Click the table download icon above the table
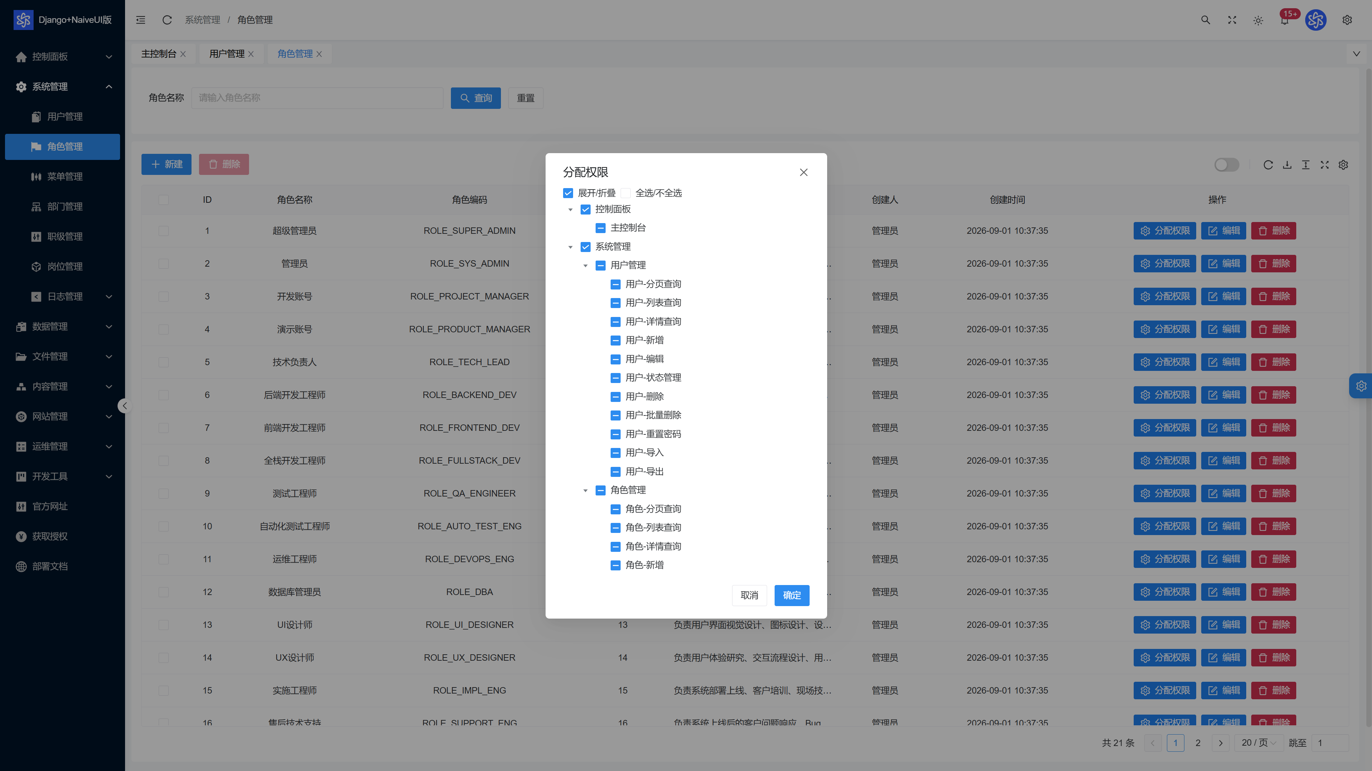The width and height of the screenshot is (1372, 771). (1287, 165)
